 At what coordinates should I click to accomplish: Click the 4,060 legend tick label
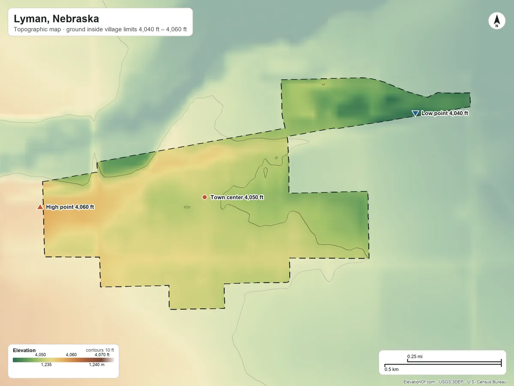coord(71,355)
